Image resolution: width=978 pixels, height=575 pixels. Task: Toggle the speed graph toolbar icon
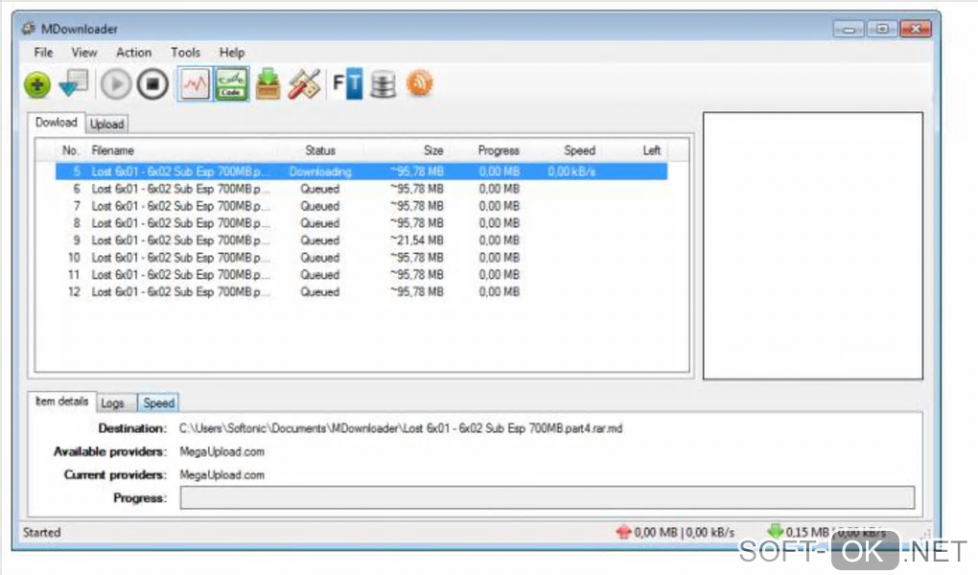point(195,83)
